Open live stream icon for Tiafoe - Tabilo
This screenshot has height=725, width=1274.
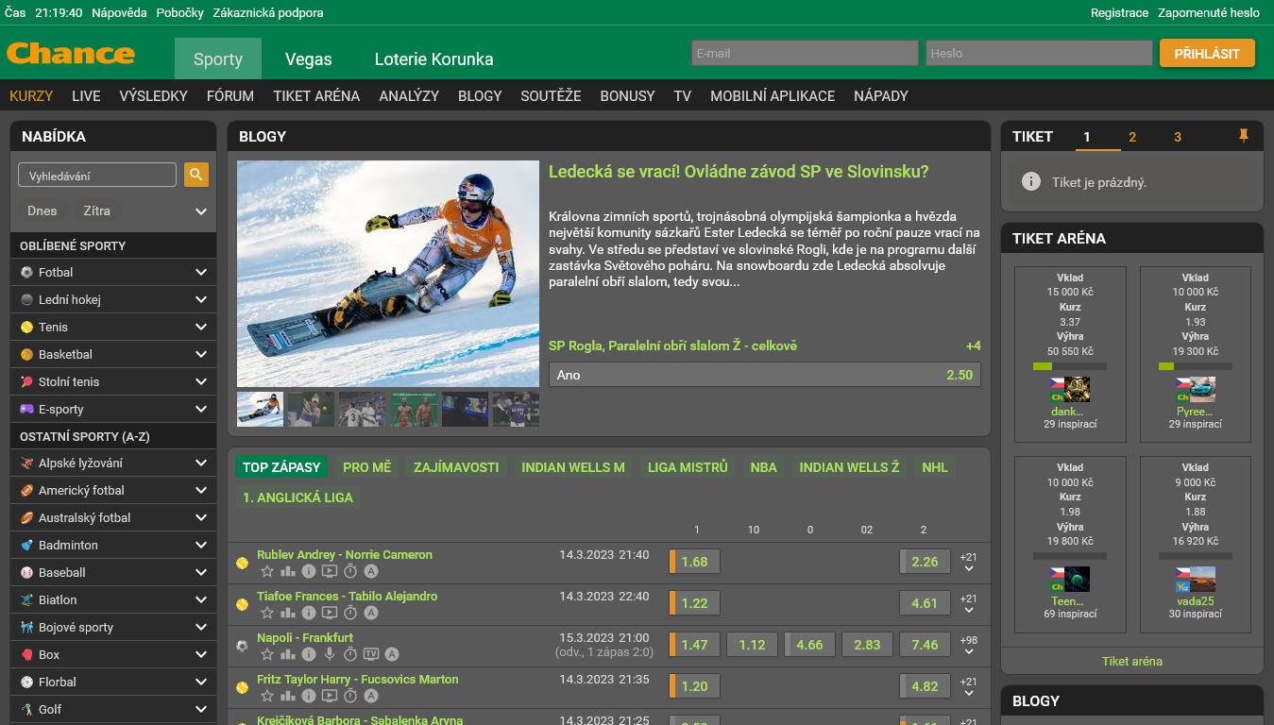pos(330,613)
